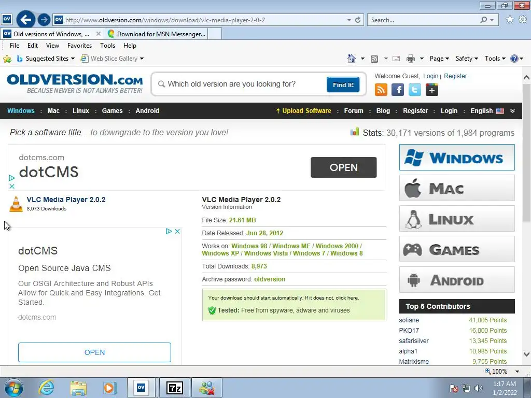This screenshot has height=398, width=531.
Task: Click the Upload Software link
Action: 303,111
